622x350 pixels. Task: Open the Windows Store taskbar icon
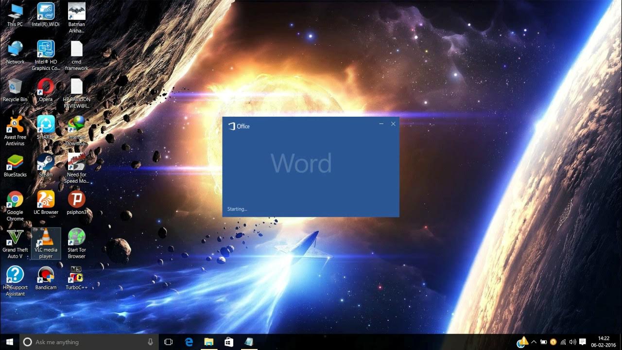(229, 342)
